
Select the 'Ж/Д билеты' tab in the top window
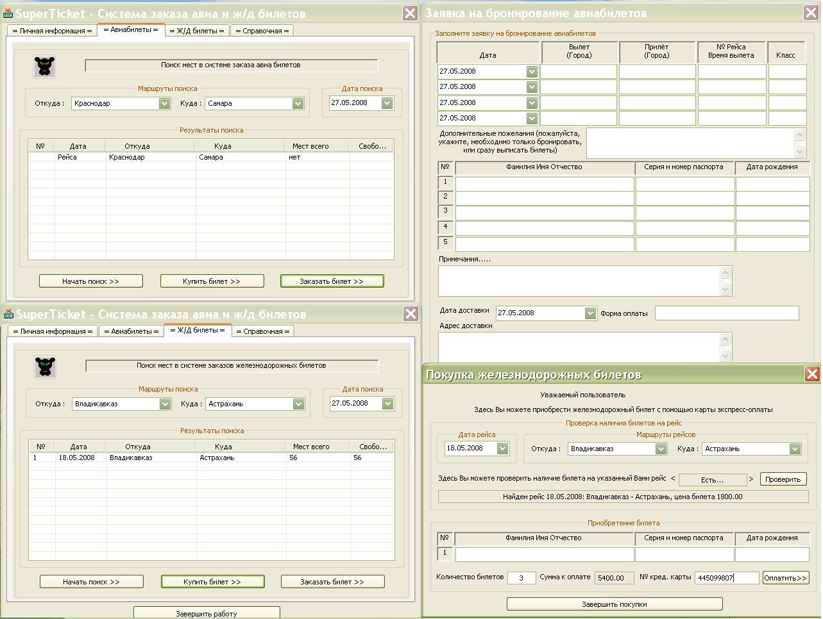pyautogui.click(x=196, y=31)
